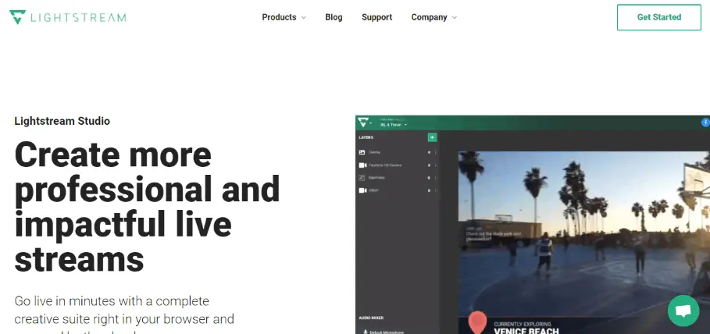Open the third layer's options menu
The image size is (710, 334).
436,178
